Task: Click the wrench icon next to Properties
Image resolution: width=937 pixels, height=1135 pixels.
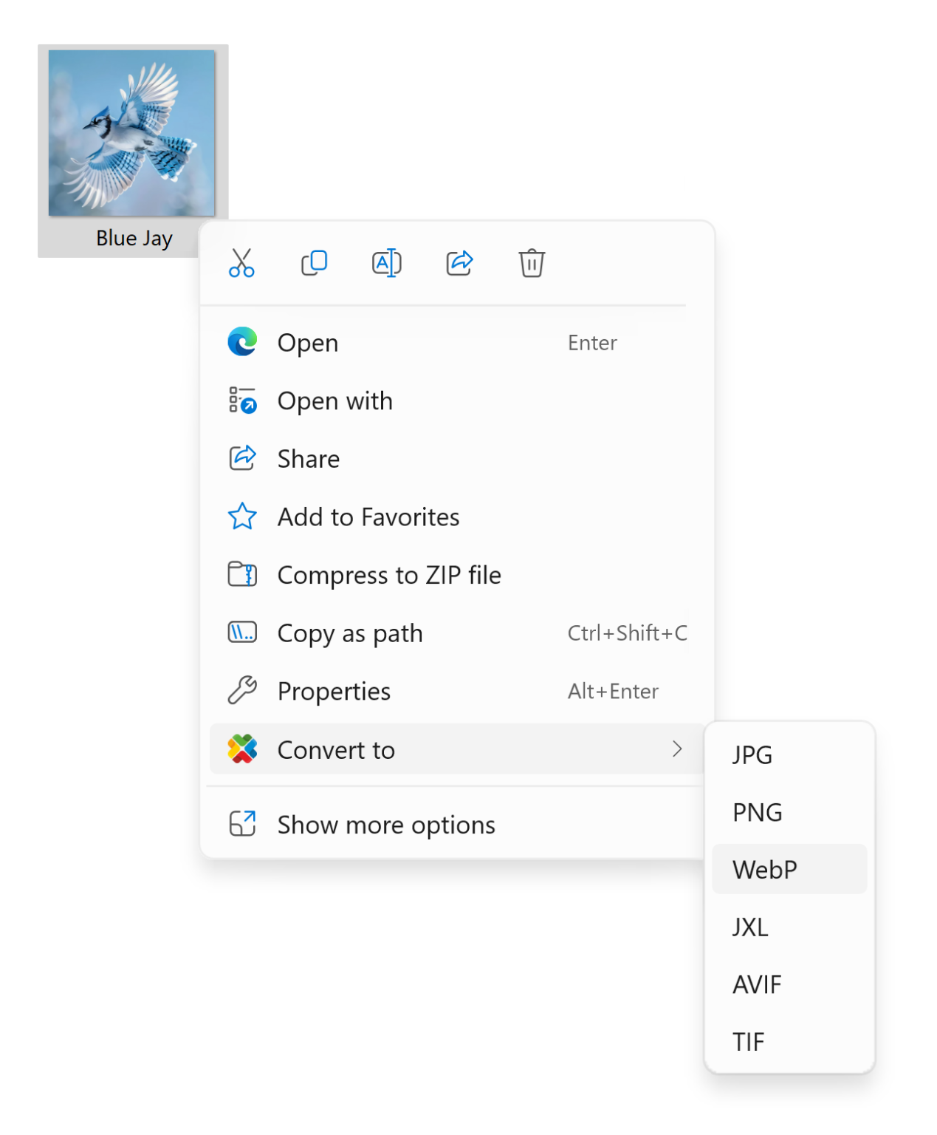Action: [242, 691]
